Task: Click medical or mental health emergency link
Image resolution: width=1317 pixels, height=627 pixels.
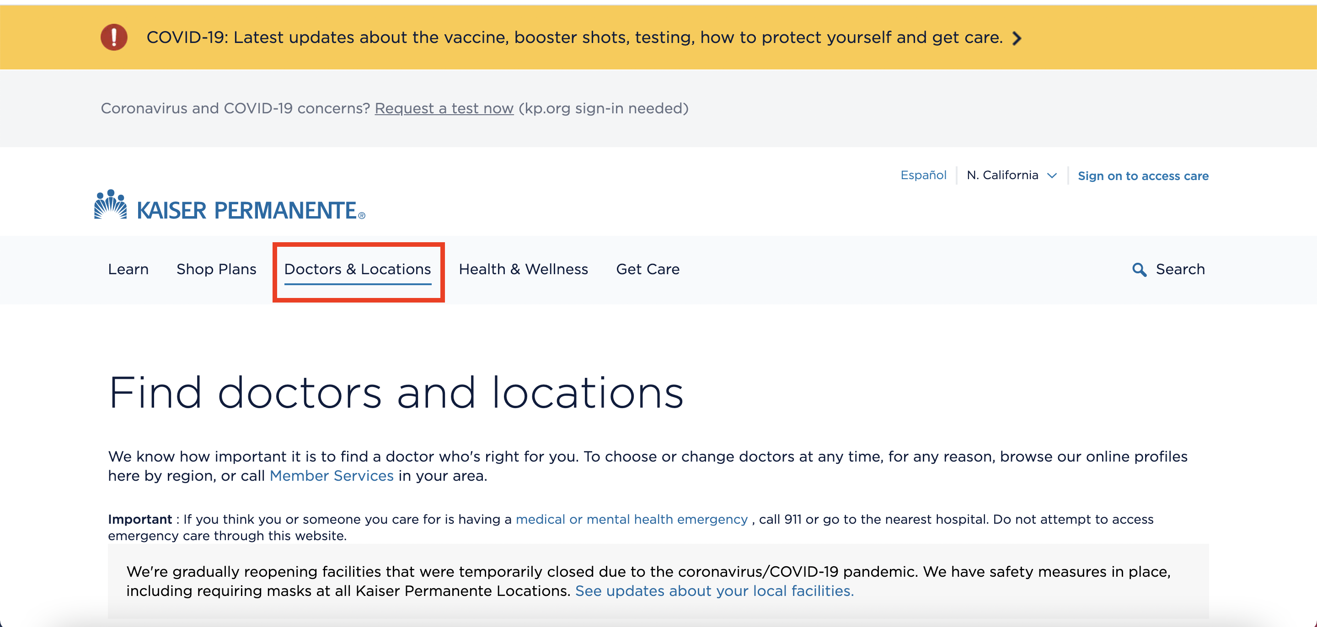Action: (x=632, y=519)
